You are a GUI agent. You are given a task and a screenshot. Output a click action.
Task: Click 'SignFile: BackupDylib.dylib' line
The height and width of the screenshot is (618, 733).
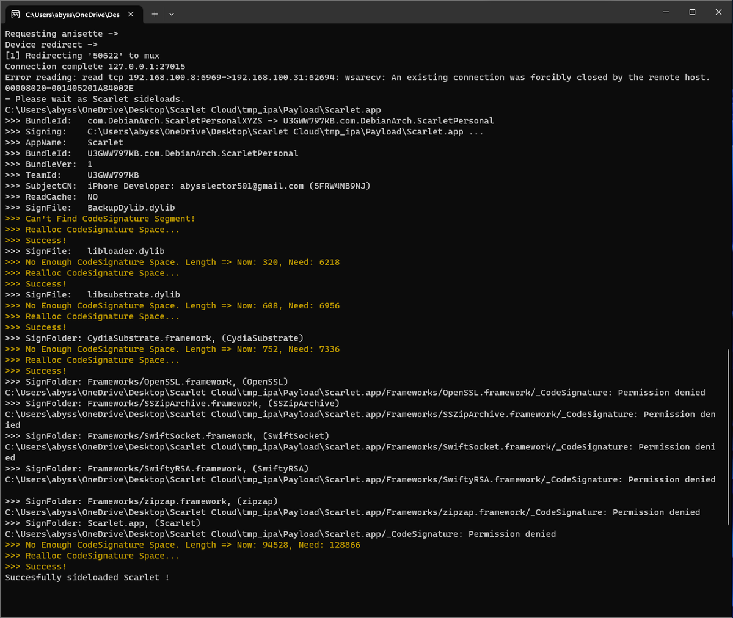tap(90, 208)
